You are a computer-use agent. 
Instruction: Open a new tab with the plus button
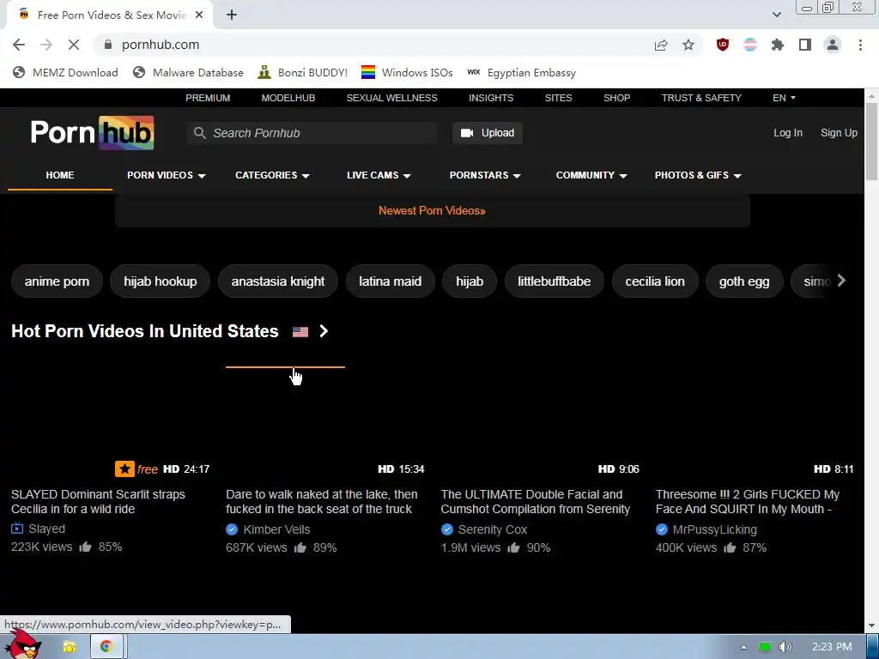tap(232, 15)
